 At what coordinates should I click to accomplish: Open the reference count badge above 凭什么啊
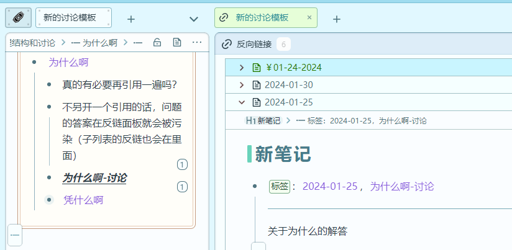tap(182, 187)
